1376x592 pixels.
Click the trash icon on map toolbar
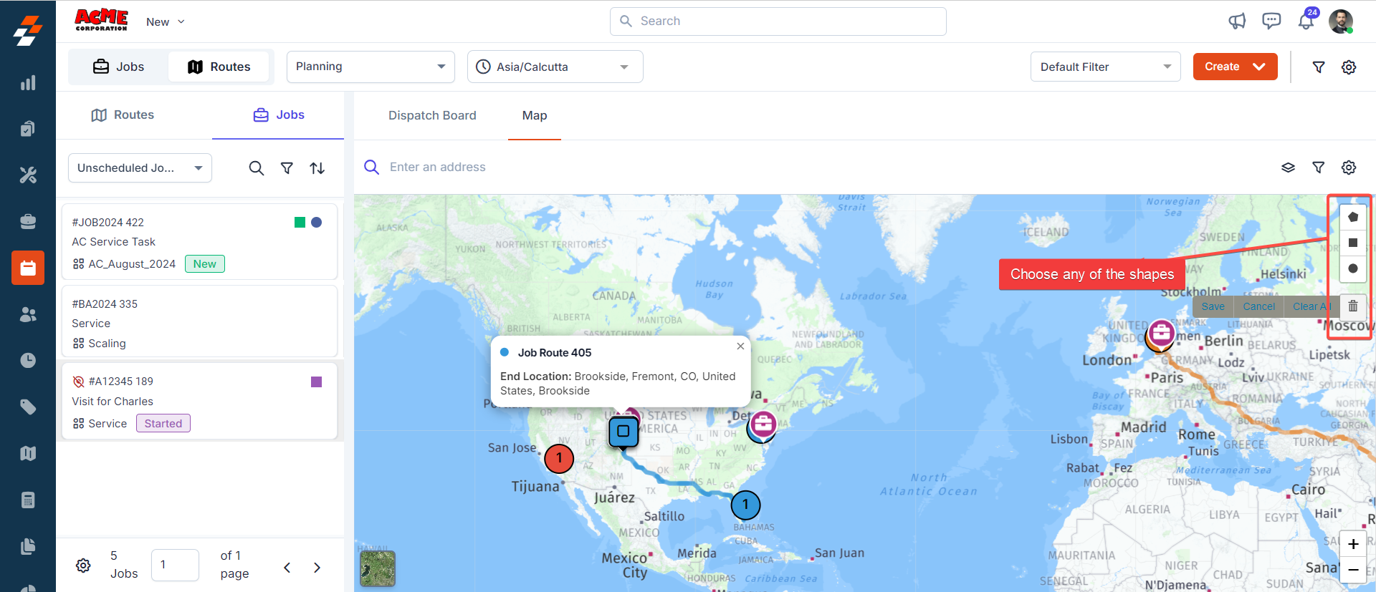pos(1352,306)
